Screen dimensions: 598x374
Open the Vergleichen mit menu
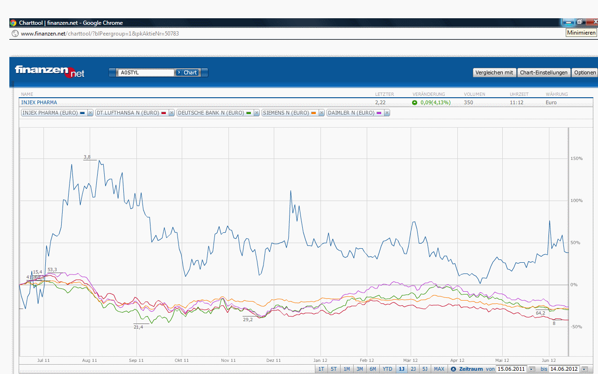495,72
